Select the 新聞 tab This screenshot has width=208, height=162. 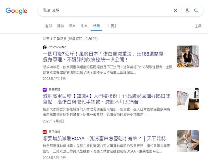point(97,26)
